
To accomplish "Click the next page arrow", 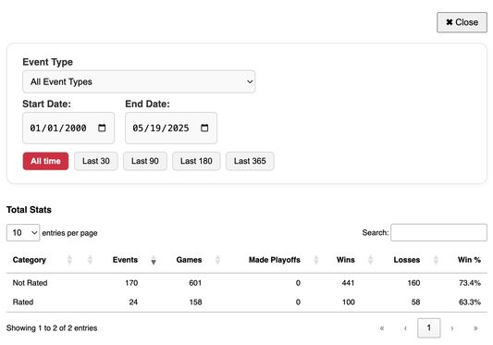I will coord(452,328).
